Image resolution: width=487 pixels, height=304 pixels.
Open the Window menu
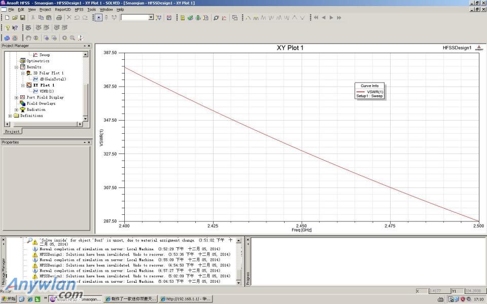pos(106,10)
